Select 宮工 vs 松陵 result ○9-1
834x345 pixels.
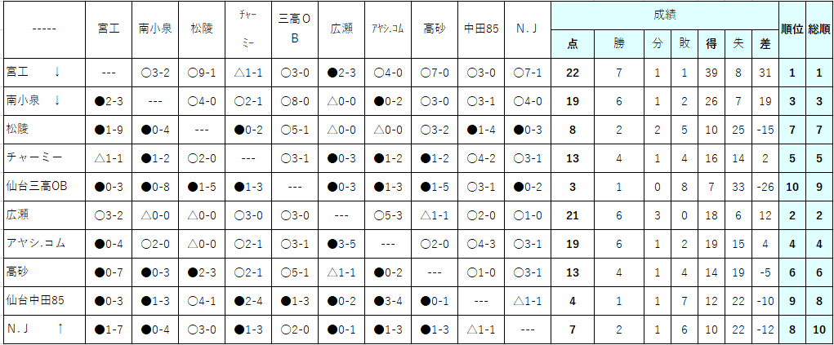[x=202, y=73]
